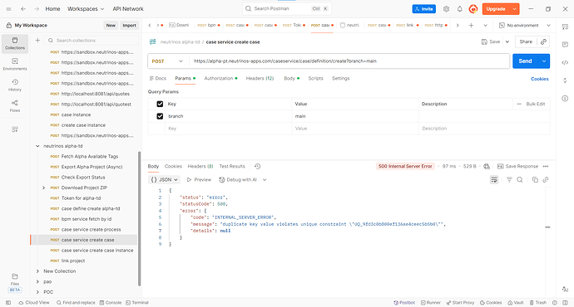This screenshot has width=574, height=307.
Task: Uncheck the branch parameter checkbox
Action: tap(160, 116)
